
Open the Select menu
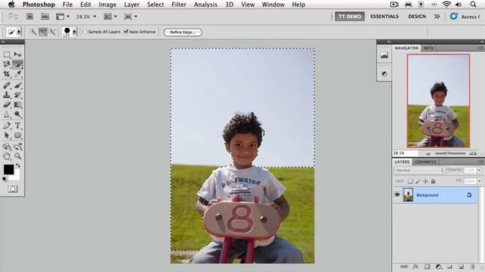pyautogui.click(x=155, y=5)
